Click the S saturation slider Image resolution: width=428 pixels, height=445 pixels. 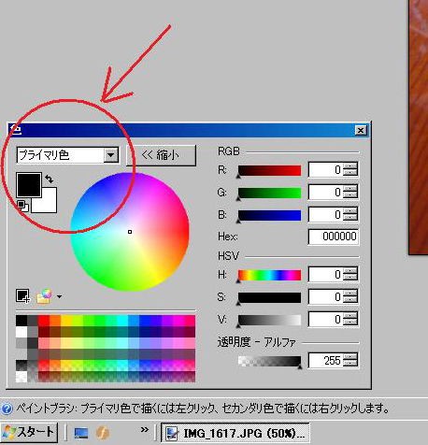[x=269, y=297]
